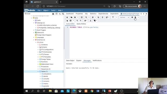Open the save file options dropdown

78,17
